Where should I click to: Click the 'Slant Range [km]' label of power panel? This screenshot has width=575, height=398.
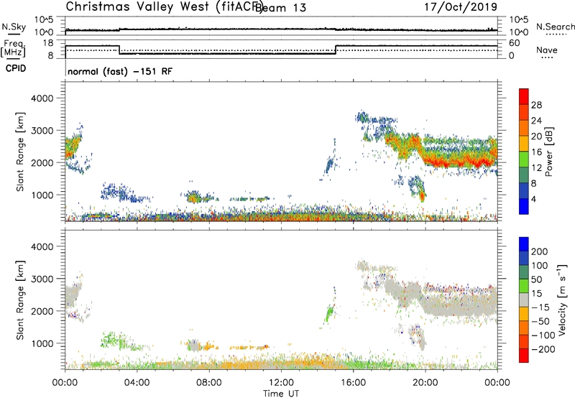[x=20, y=152]
